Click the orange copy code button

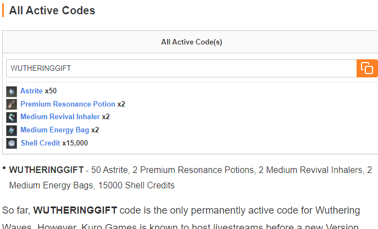(367, 69)
